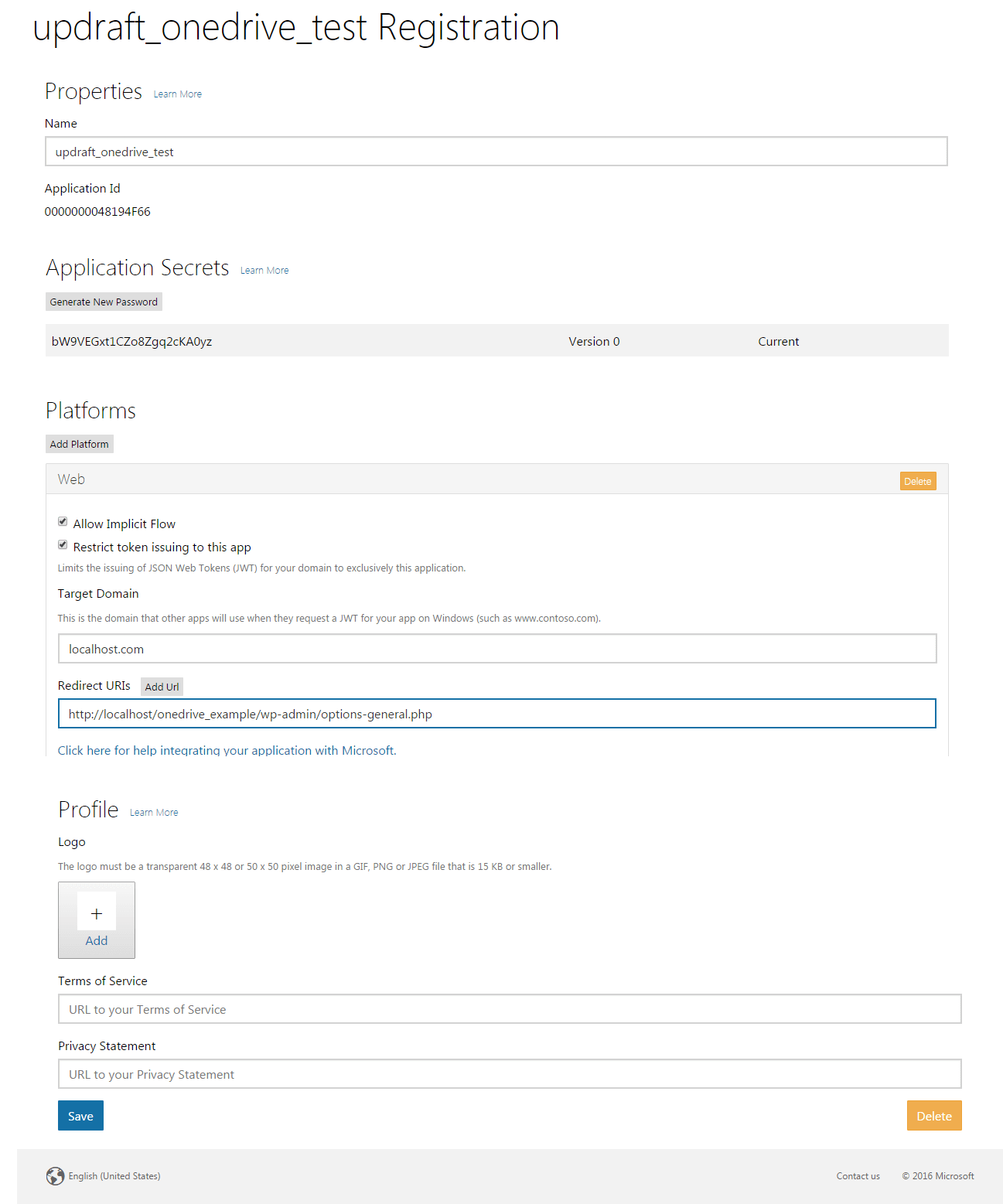Focus the Name input field
Viewport: 1003px width, 1204px height.
[496, 152]
